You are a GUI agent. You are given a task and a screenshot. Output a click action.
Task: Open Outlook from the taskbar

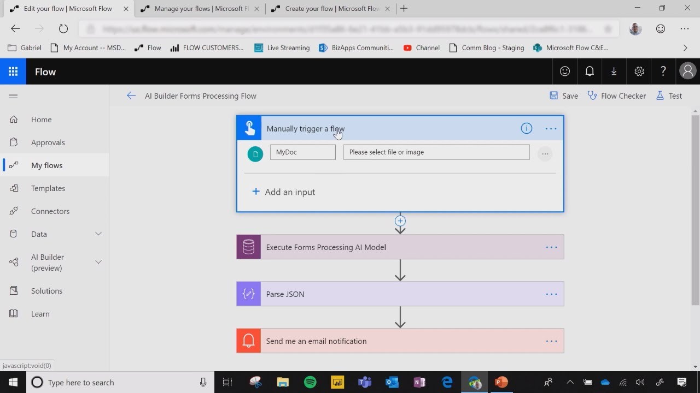392,382
